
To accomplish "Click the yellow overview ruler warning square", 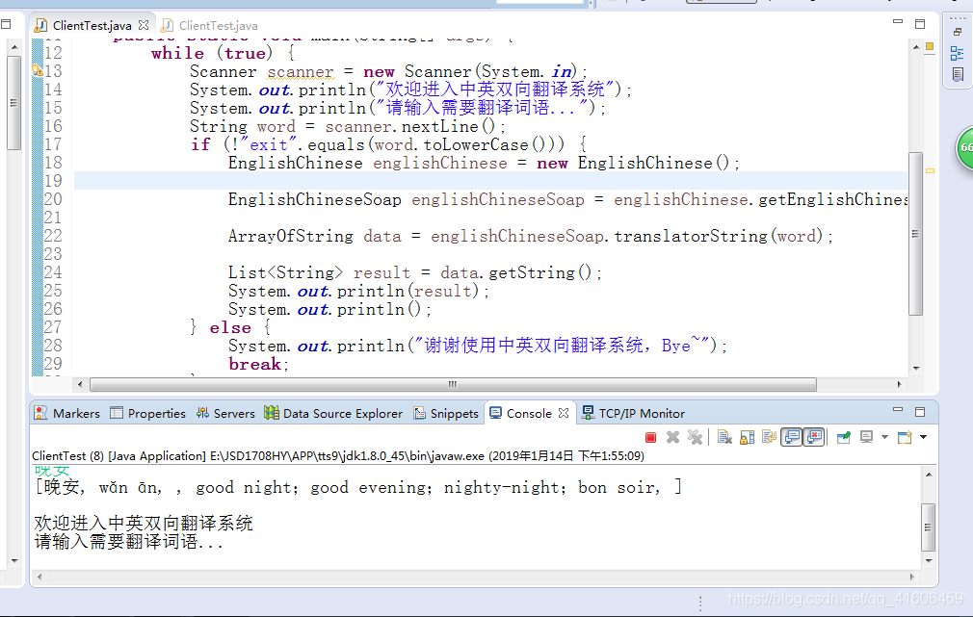I will [x=930, y=46].
